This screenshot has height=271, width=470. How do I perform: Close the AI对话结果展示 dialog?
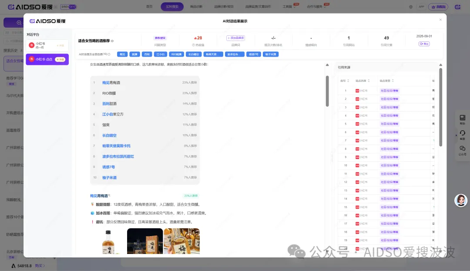pos(440,20)
